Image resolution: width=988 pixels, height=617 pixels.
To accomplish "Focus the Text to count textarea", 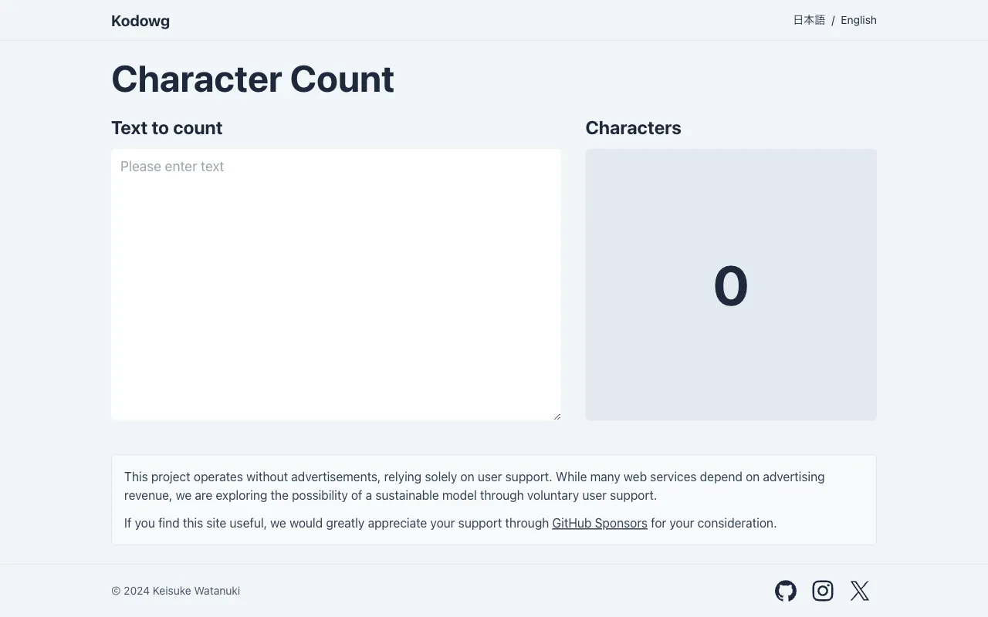I will coord(336,285).
